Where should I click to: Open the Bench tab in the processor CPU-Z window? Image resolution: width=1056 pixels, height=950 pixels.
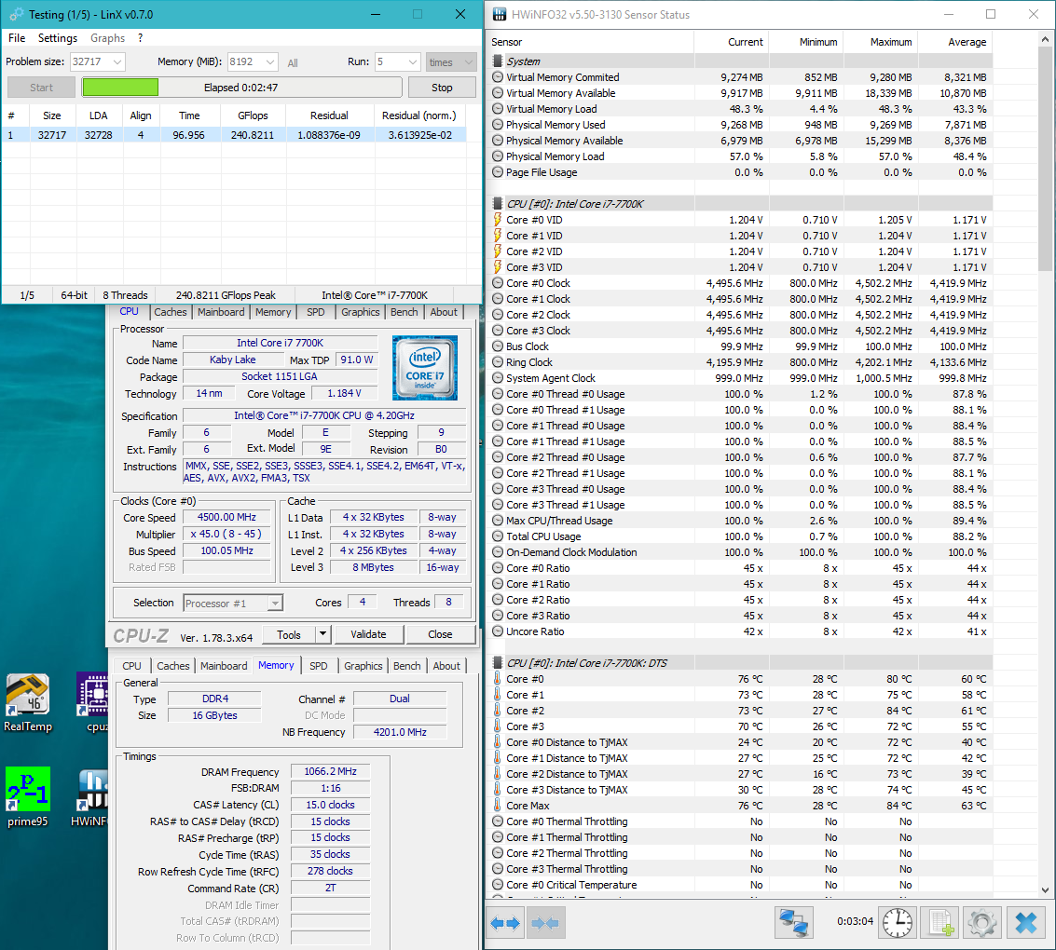(x=405, y=312)
